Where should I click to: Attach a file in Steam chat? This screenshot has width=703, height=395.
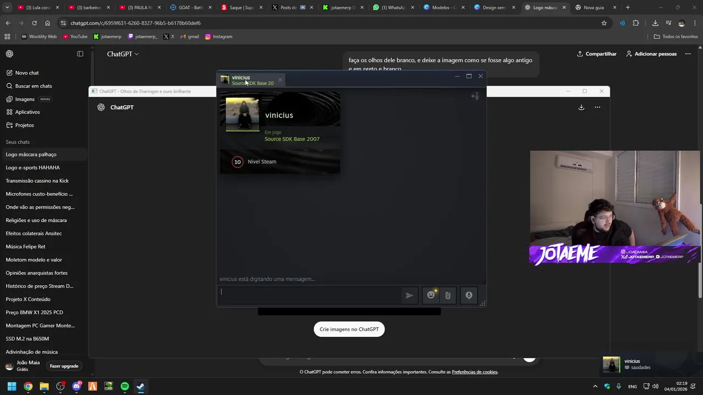(x=448, y=295)
